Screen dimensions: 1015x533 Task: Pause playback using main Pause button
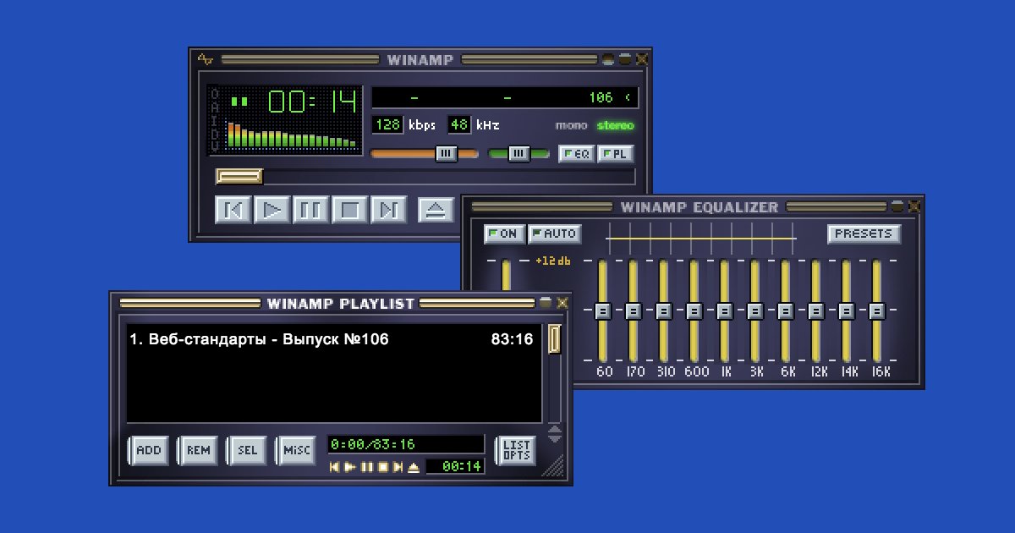coord(310,209)
